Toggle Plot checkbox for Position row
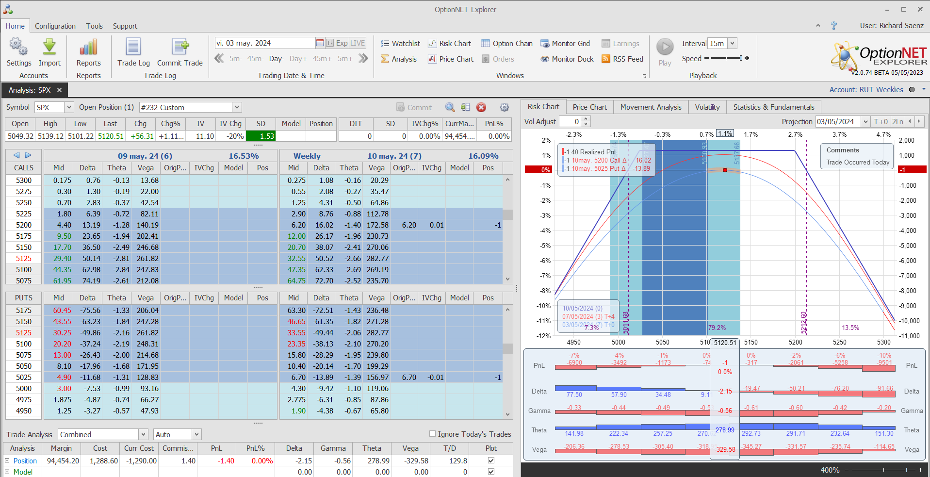 pos(491,461)
